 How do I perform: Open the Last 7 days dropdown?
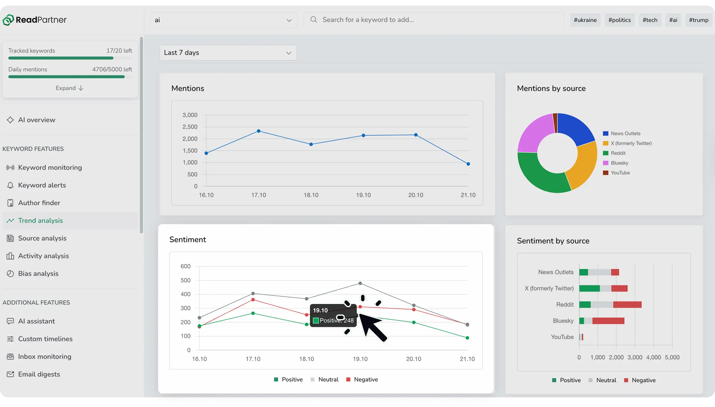(x=228, y=53)
